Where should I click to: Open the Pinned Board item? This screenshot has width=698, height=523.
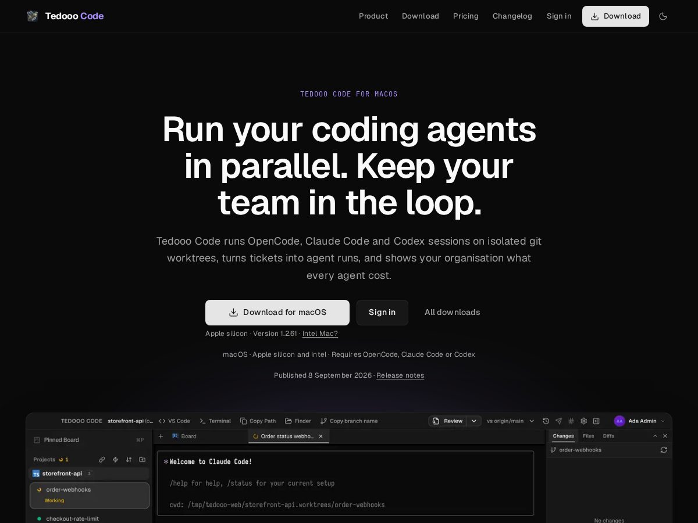[x=88, y=440]
